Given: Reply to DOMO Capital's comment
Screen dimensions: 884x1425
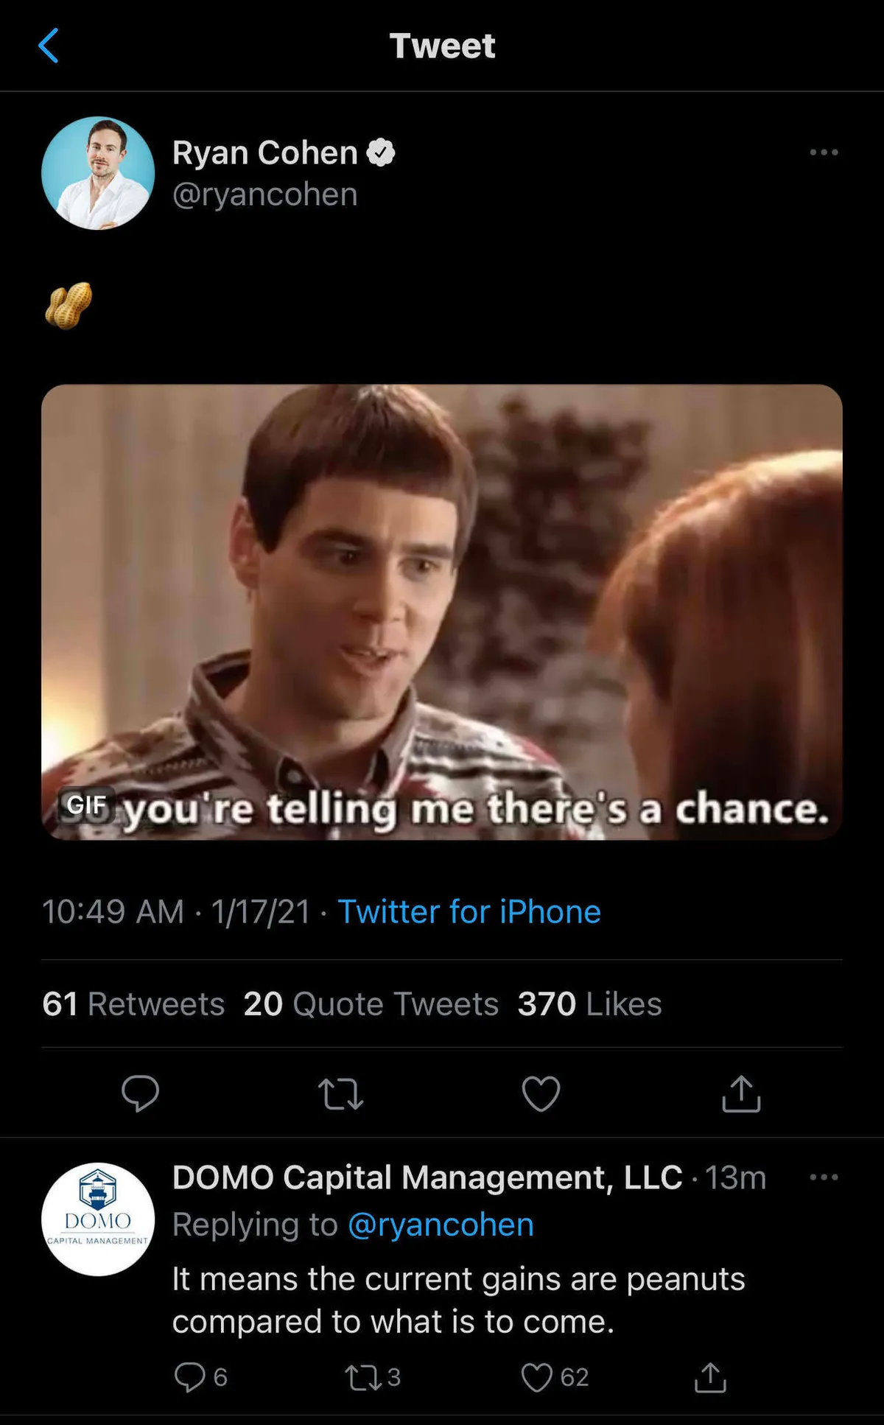Looking at the screenshot, I should [x=190, y=1377].
